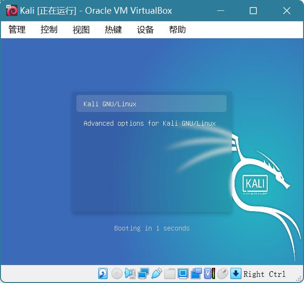Click the Right Ctrl host key label
This screenshot has width=304, height=283.
tap(264, 274)
